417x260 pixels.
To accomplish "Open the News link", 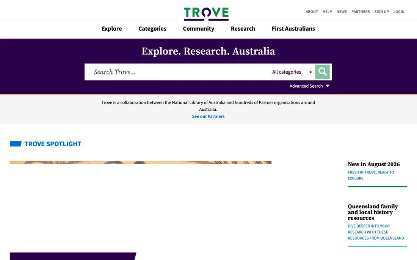I will [342, 12].
